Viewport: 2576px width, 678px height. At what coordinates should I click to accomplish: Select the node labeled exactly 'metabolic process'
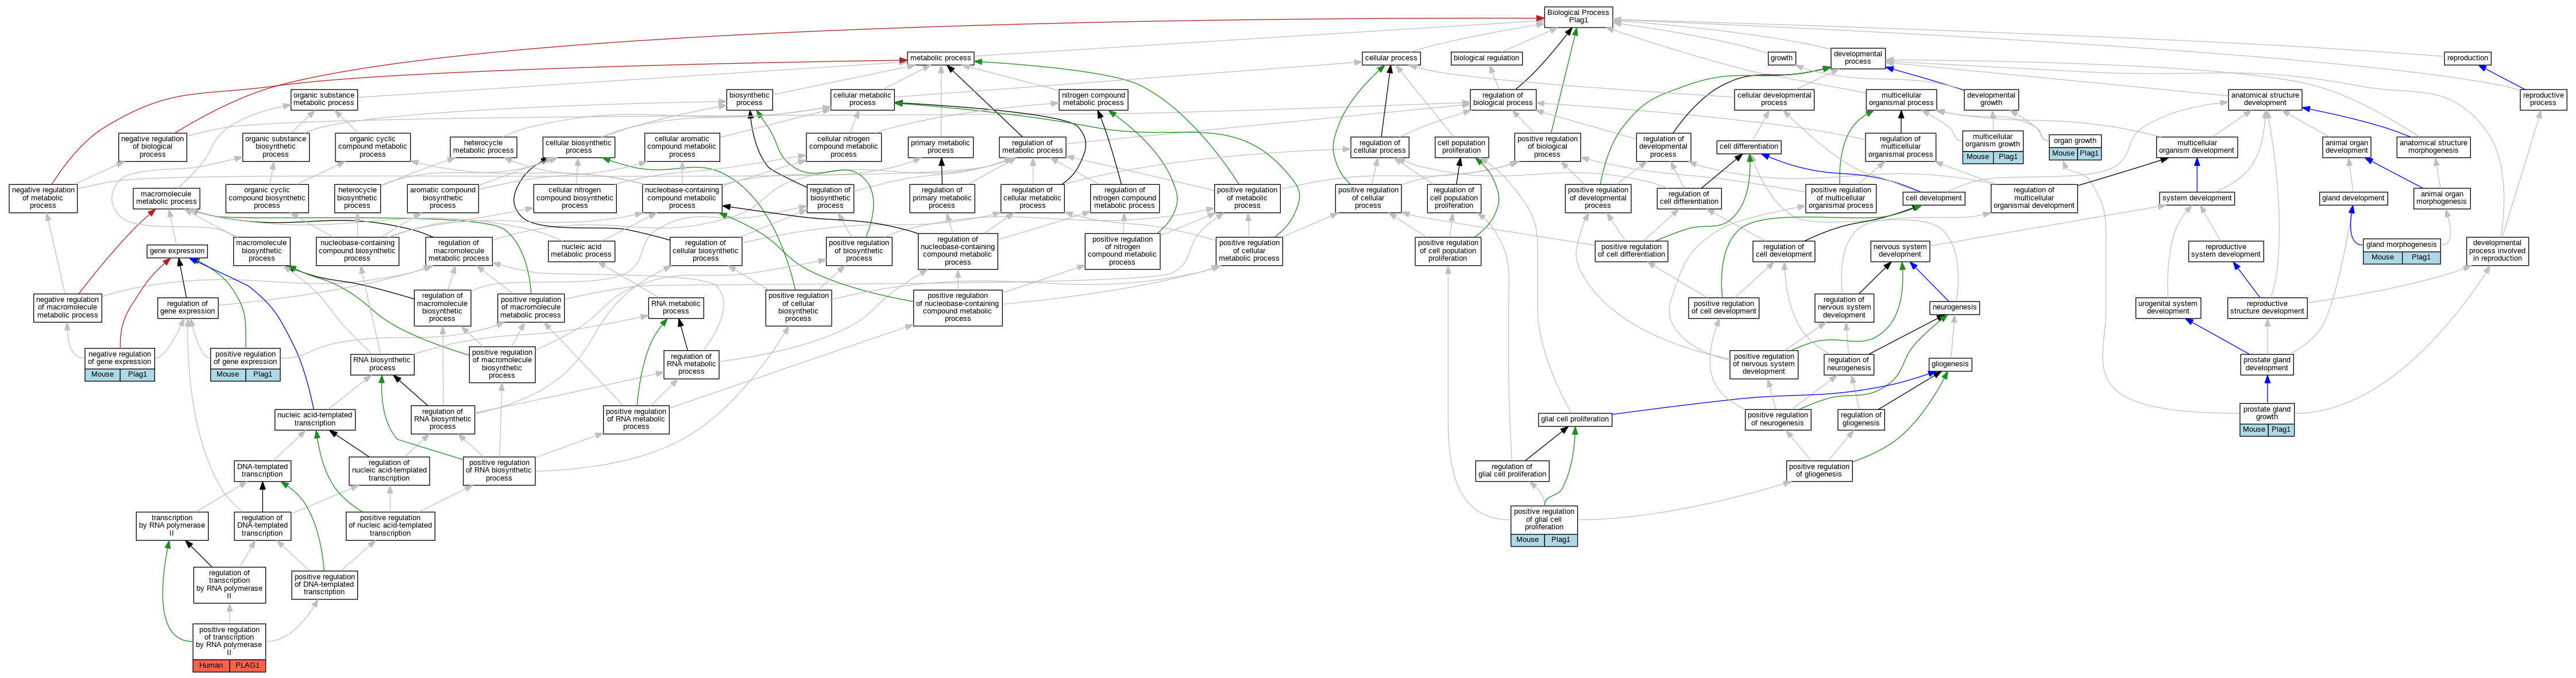(x=940, y=58)
